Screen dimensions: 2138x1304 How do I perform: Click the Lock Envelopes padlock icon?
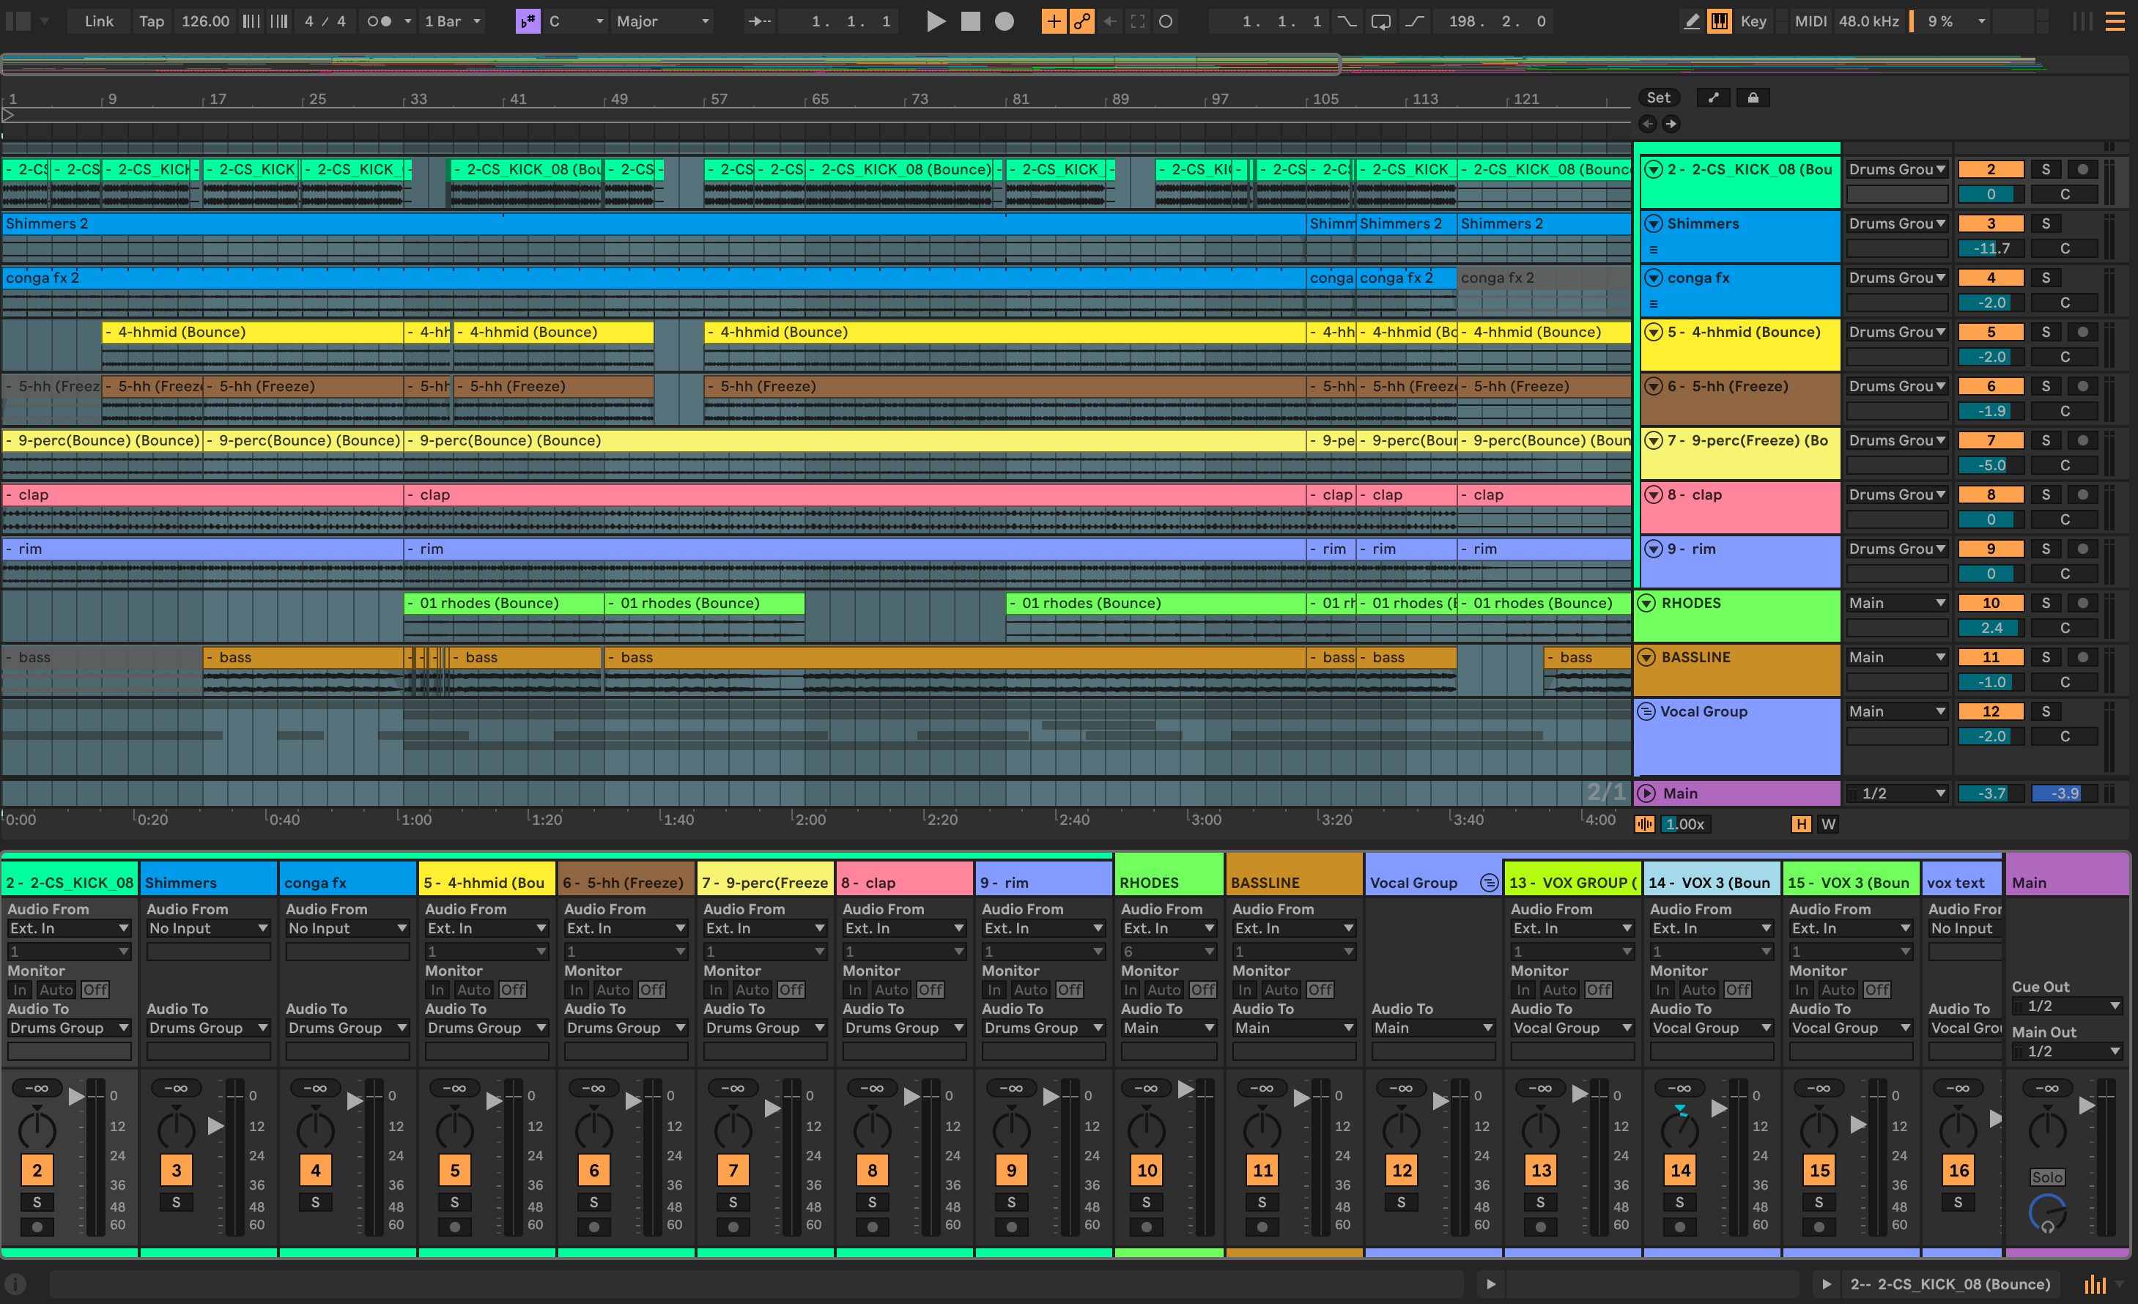coord(1753,98)
